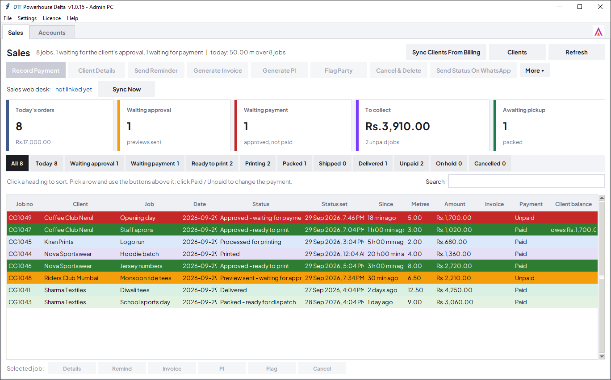Switch to the Accounts tab

[52, 33]
